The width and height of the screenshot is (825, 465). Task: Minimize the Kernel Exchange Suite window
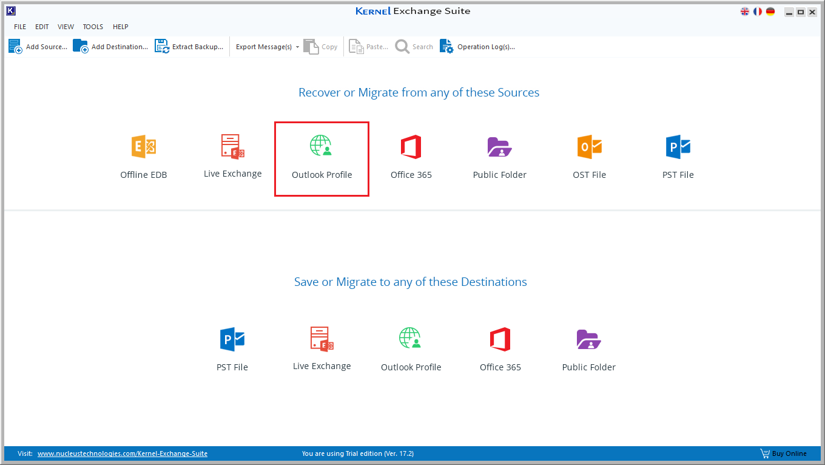pos(788,12)
